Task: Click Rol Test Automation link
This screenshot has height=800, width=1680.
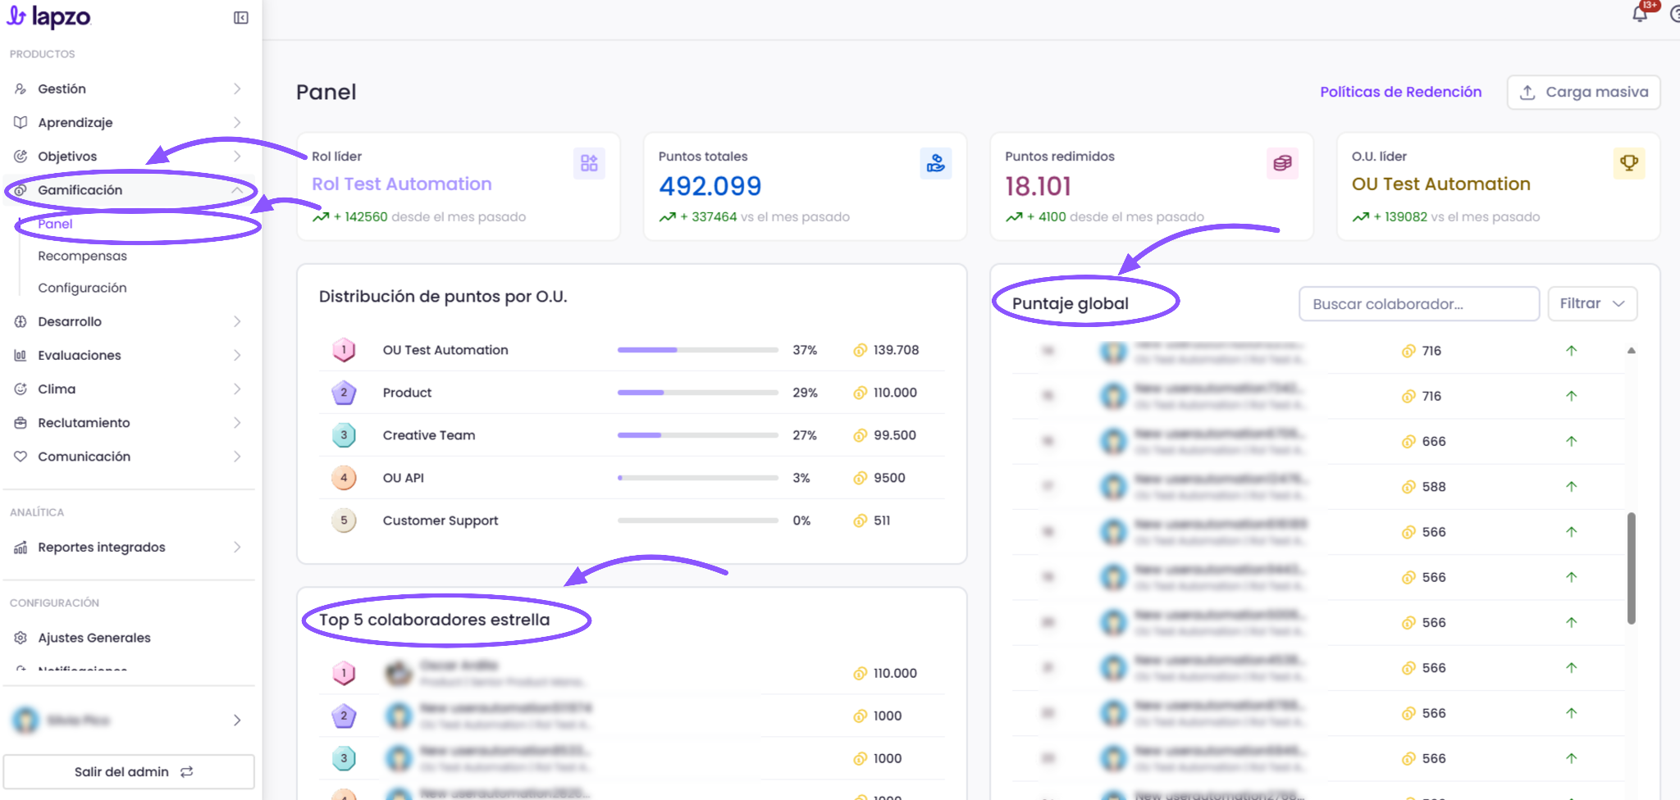Action: 401,184
